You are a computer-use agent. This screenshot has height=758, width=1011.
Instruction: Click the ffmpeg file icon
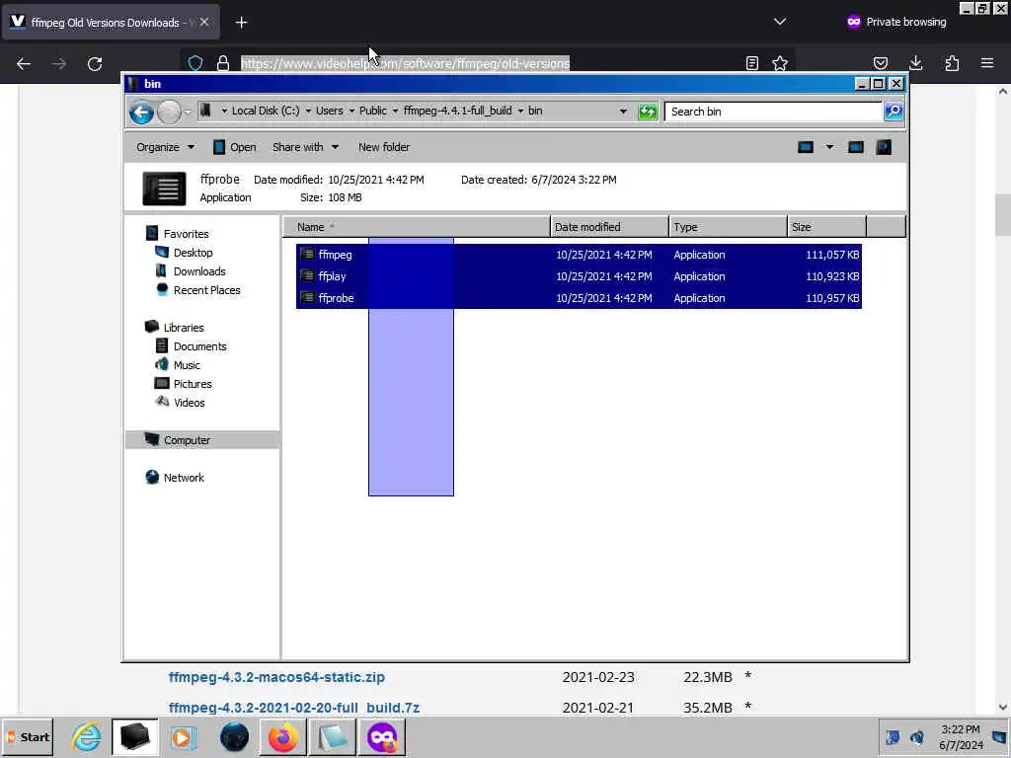(x=308, y=255)
